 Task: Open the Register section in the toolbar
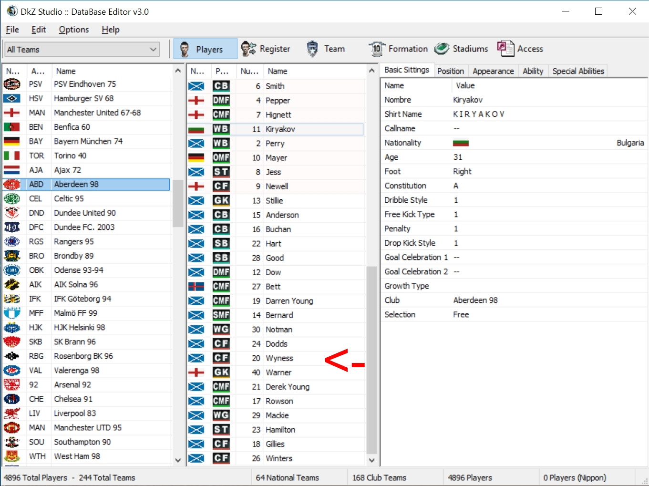tap(266, 49)
